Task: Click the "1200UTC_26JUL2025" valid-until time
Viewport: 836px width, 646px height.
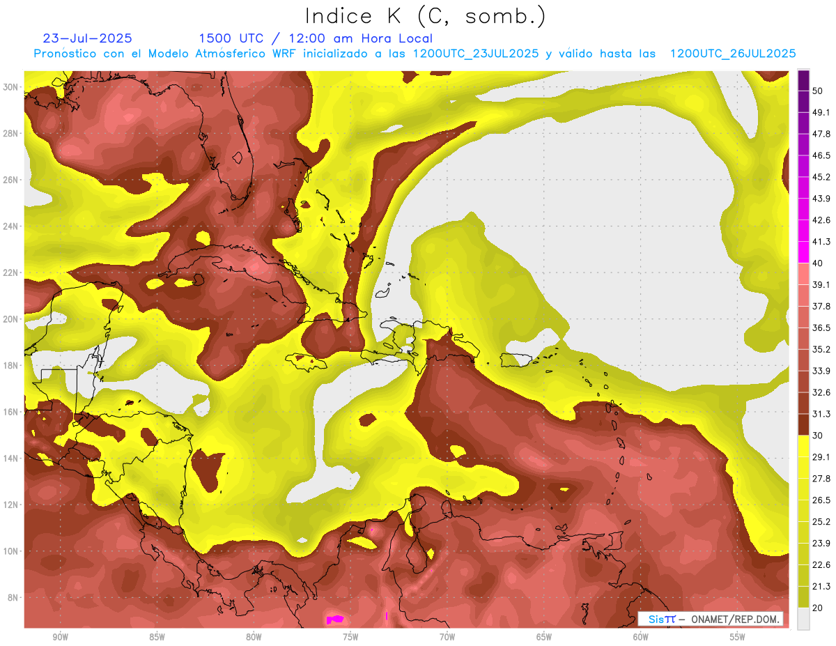Action: click(733, 54)
